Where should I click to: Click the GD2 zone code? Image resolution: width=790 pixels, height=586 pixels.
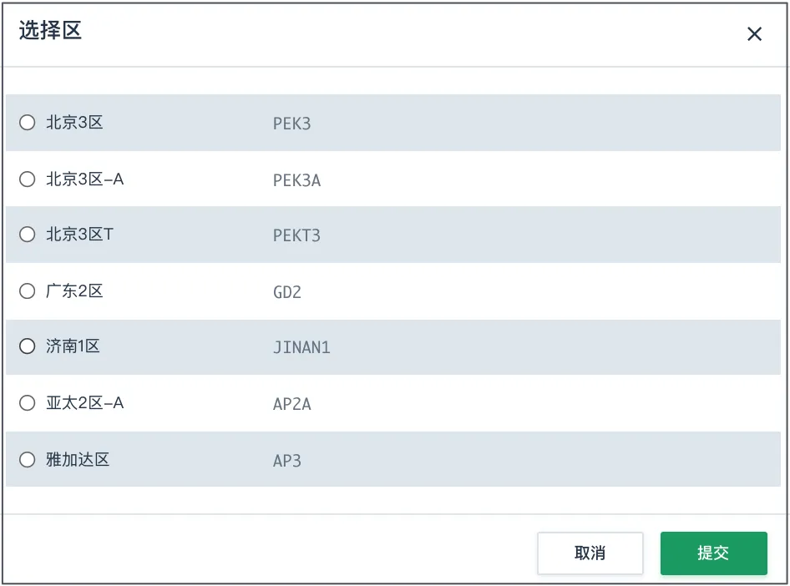287,292
